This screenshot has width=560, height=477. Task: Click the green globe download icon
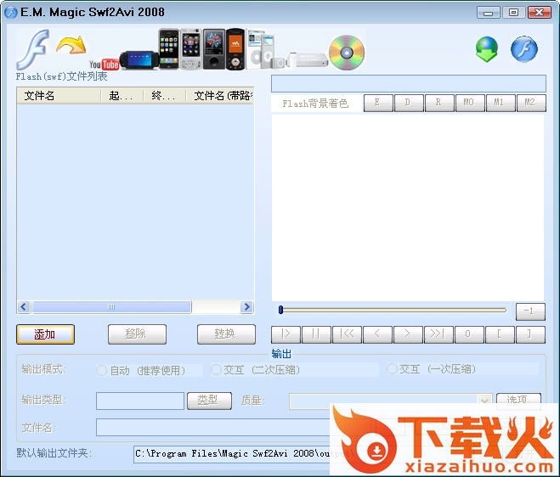(487, 49)
